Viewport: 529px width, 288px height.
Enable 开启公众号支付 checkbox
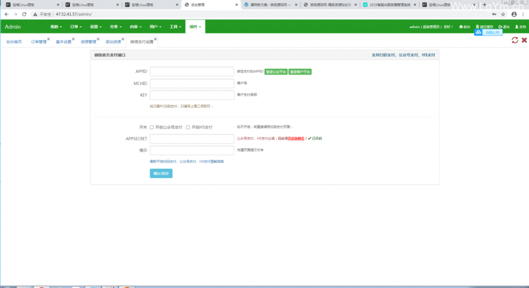point(152,127)
